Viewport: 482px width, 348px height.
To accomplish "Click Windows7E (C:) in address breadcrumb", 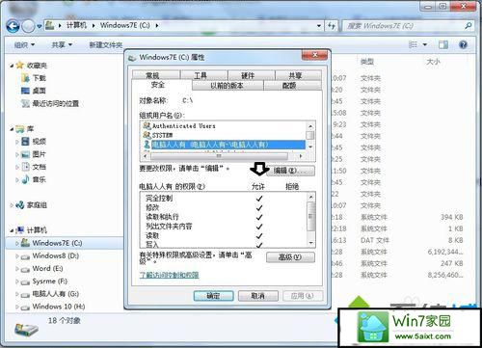I will click(x=125, y=25).
